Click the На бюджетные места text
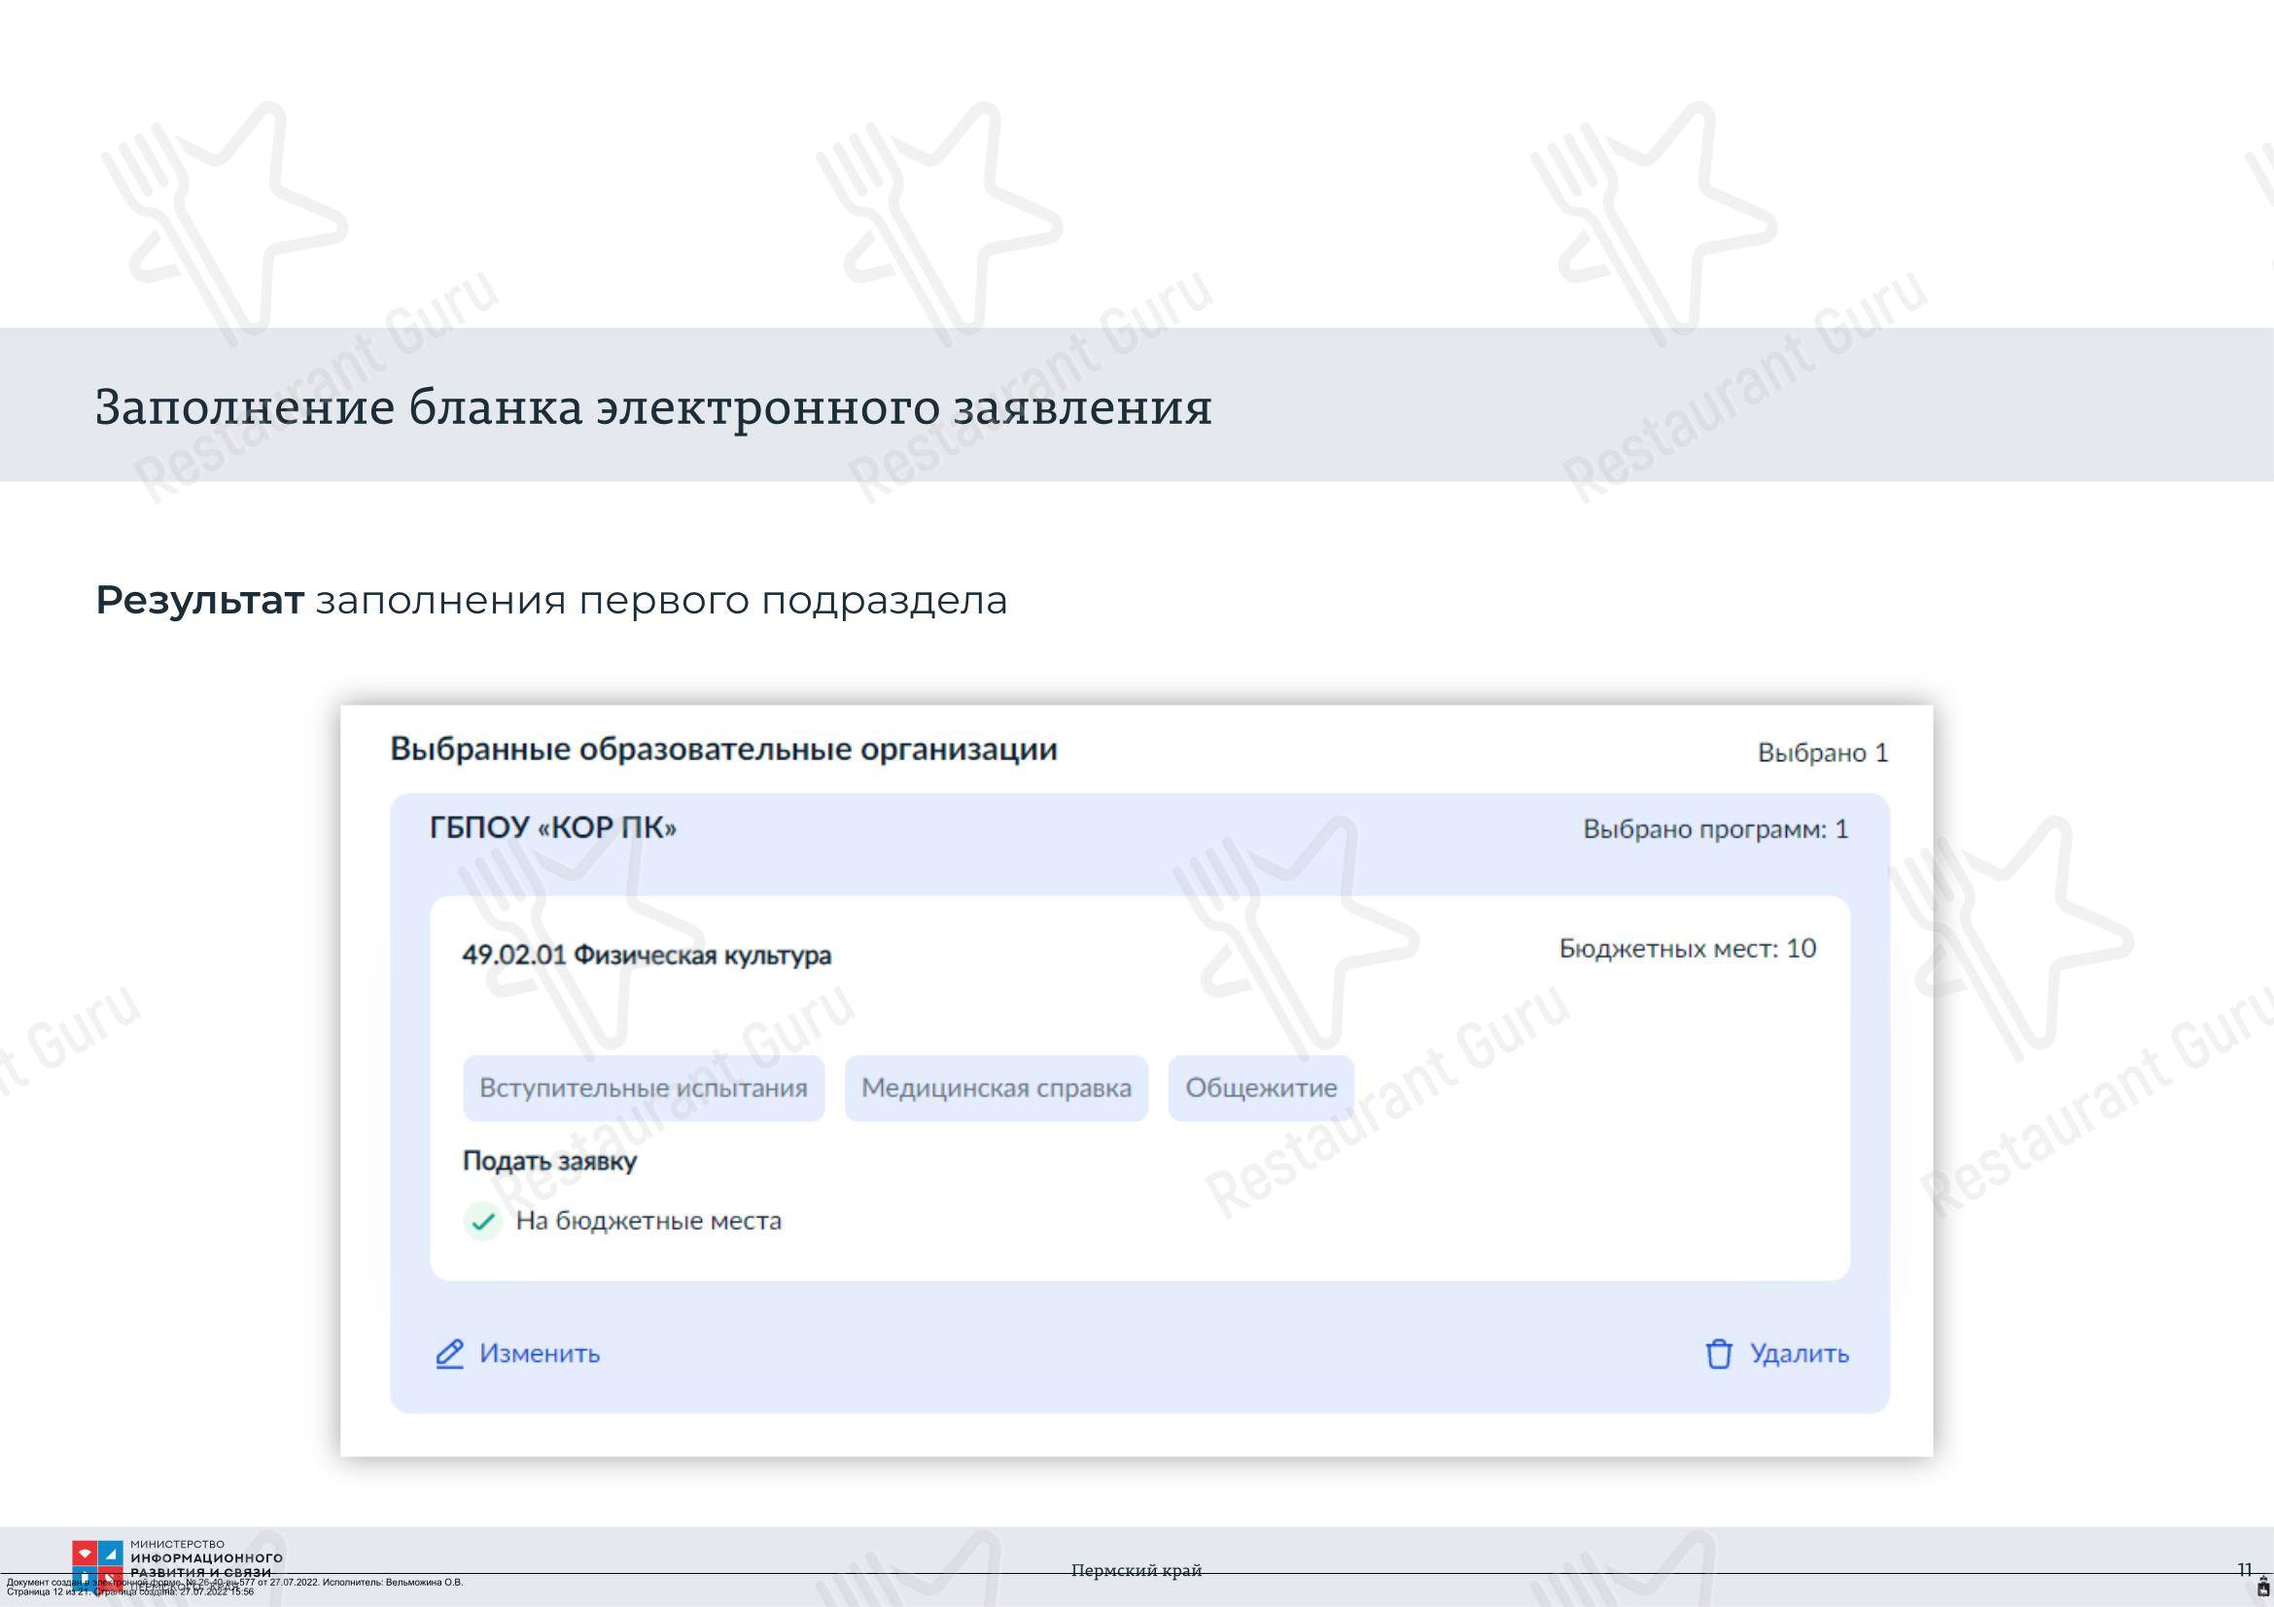Image resolution: width=2274 pixels, height=1607 pixels. point(648,1221)
